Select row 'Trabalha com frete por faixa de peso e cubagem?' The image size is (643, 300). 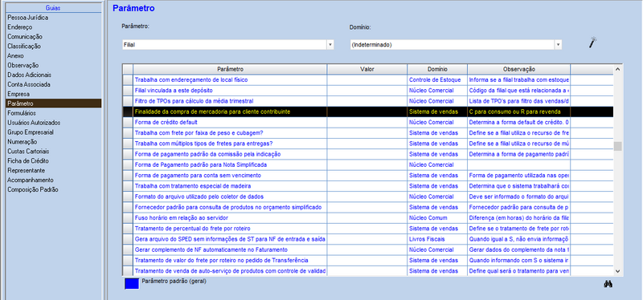tap(368, 133)
